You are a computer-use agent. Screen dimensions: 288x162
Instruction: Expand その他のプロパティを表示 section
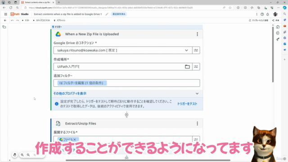(127, 94)
